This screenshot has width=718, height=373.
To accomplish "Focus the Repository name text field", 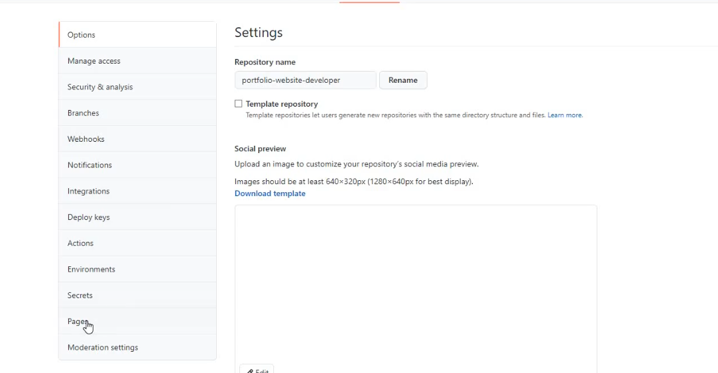I will point(305,80).
